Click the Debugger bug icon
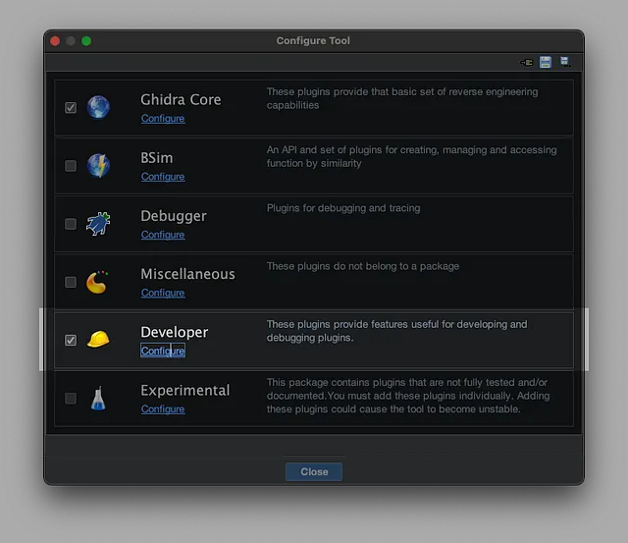The width and height of the screenshot is (628, 543). coord(98,224)
